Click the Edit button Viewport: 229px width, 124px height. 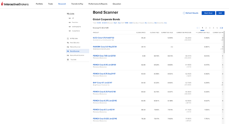tap(220, 13)
